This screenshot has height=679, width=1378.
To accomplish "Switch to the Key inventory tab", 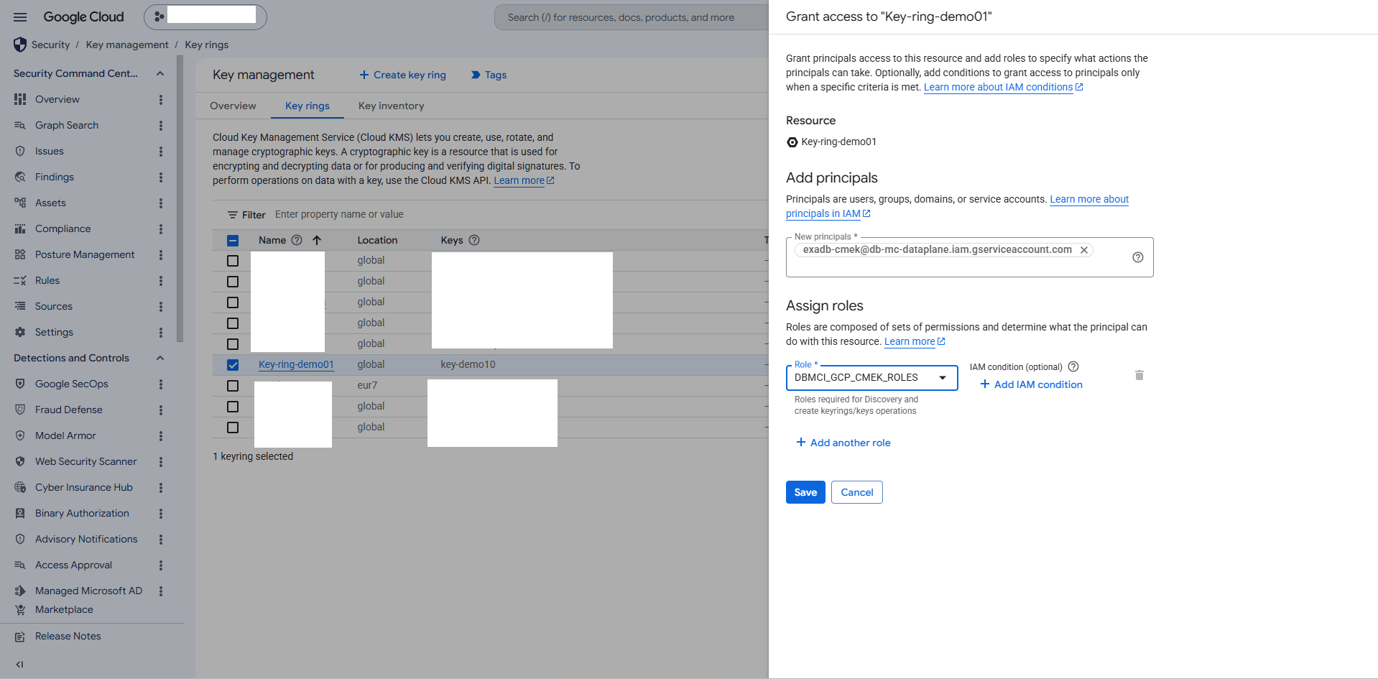I will [392, 106].
